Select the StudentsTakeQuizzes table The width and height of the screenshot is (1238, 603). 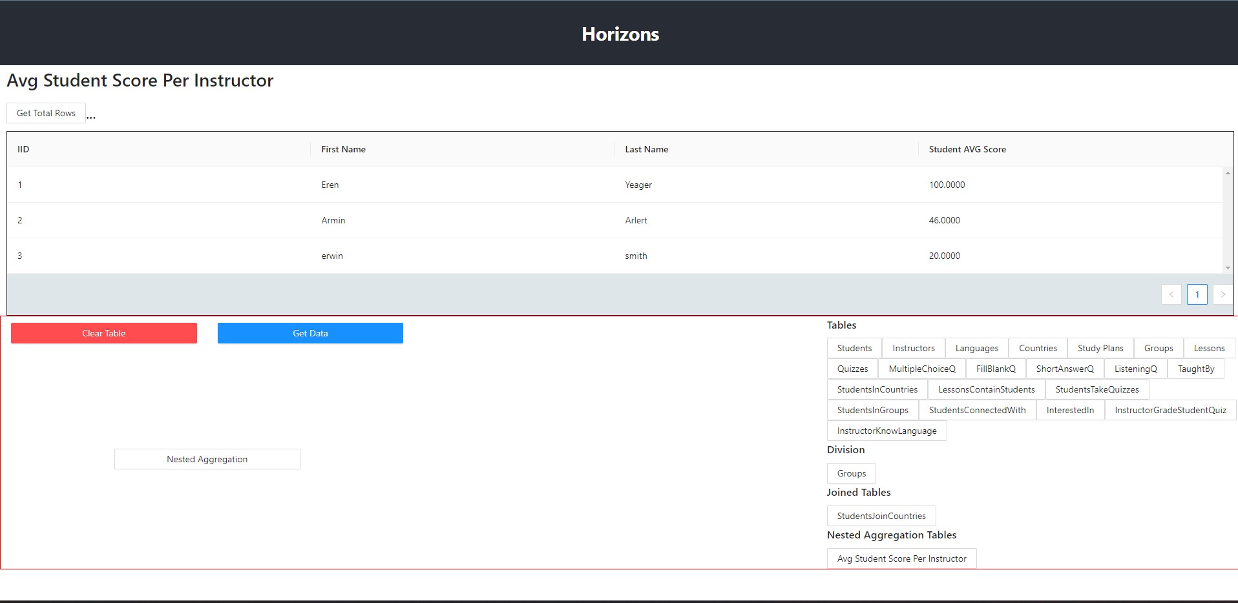[x=1096, y=389]
